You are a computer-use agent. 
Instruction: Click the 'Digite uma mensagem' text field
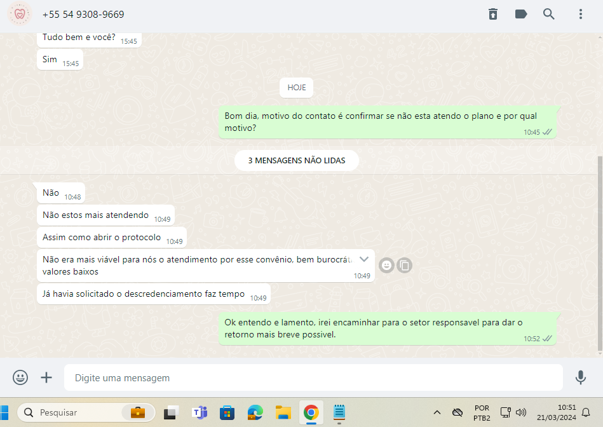click(313, 378)
